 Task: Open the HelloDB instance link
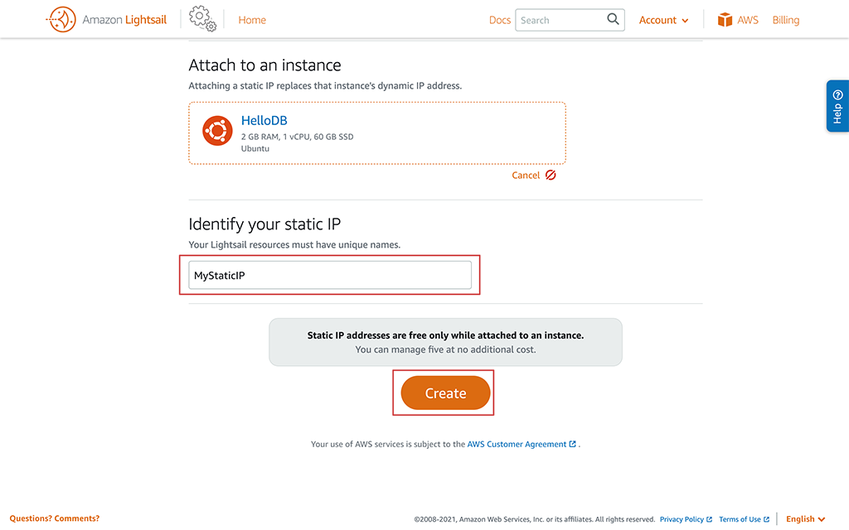tap(264, 121)
